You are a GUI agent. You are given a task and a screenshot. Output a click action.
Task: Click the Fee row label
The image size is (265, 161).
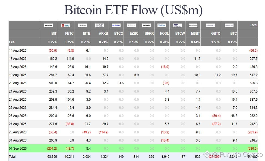(x=12, y=42)
